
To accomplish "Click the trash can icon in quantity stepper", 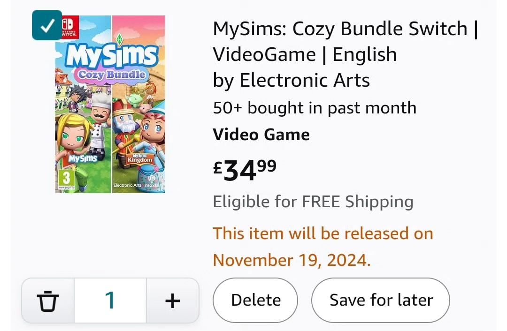I will [48, 301].
